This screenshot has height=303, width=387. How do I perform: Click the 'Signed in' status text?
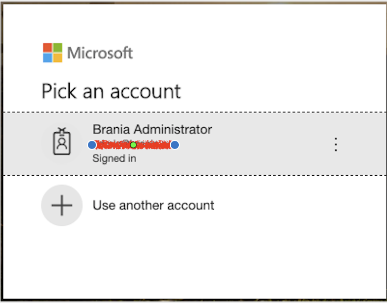(x=114, y=159)
